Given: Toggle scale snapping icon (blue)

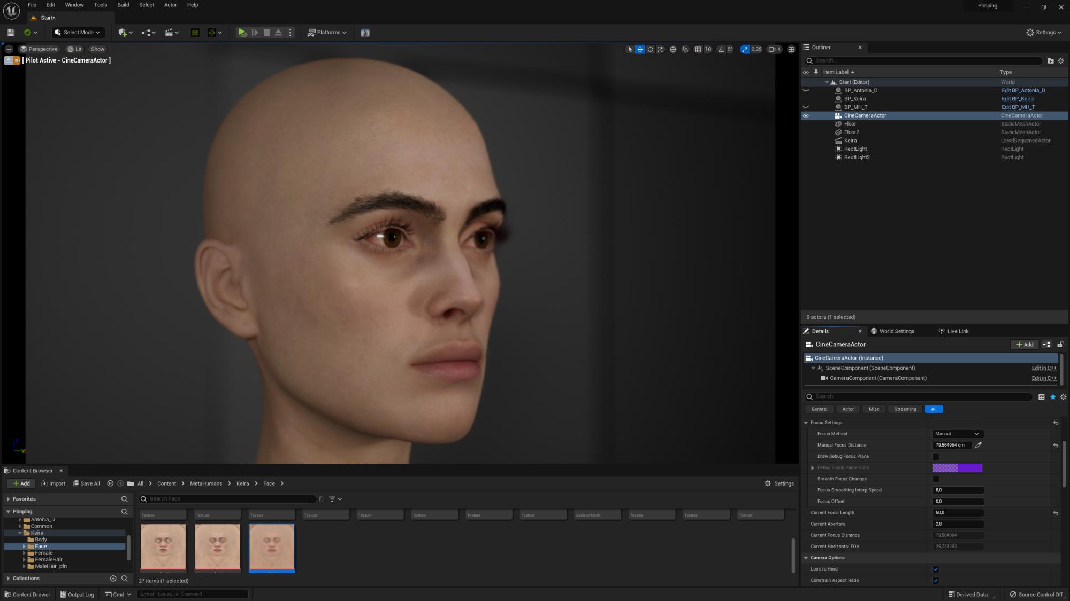Looking at the screenshot, I should tap(745, 49).
